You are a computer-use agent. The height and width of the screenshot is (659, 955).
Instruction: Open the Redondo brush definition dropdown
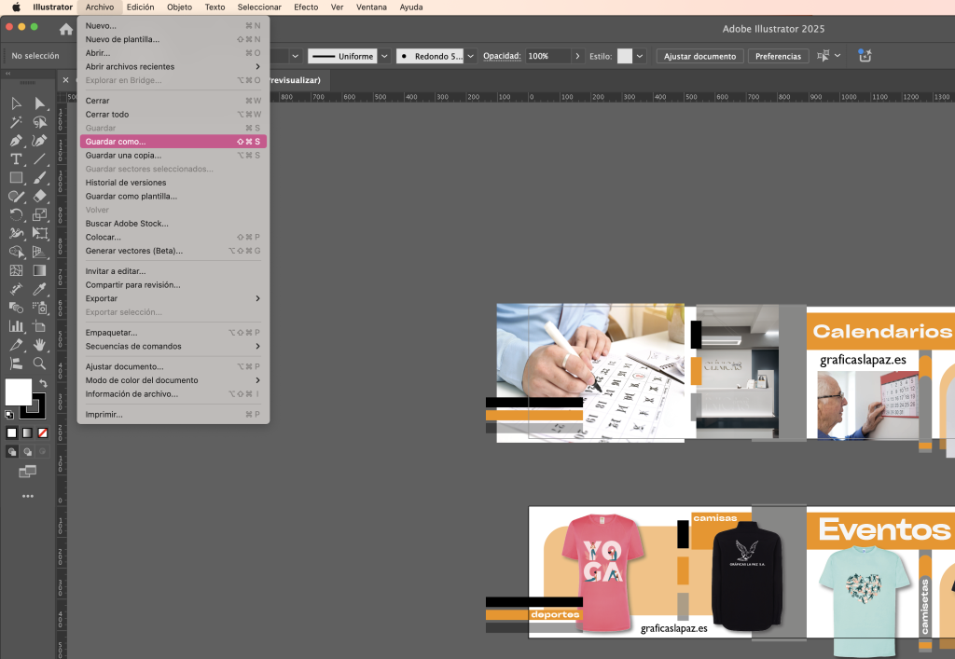coord(470,56)
